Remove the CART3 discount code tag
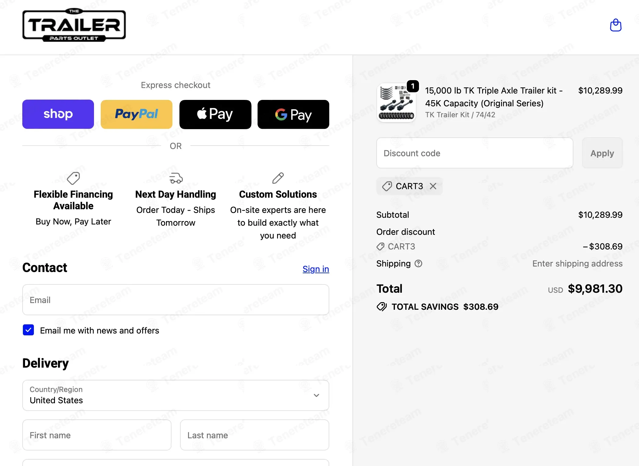Viewport: 639px width, 466px height. [433, 186]
